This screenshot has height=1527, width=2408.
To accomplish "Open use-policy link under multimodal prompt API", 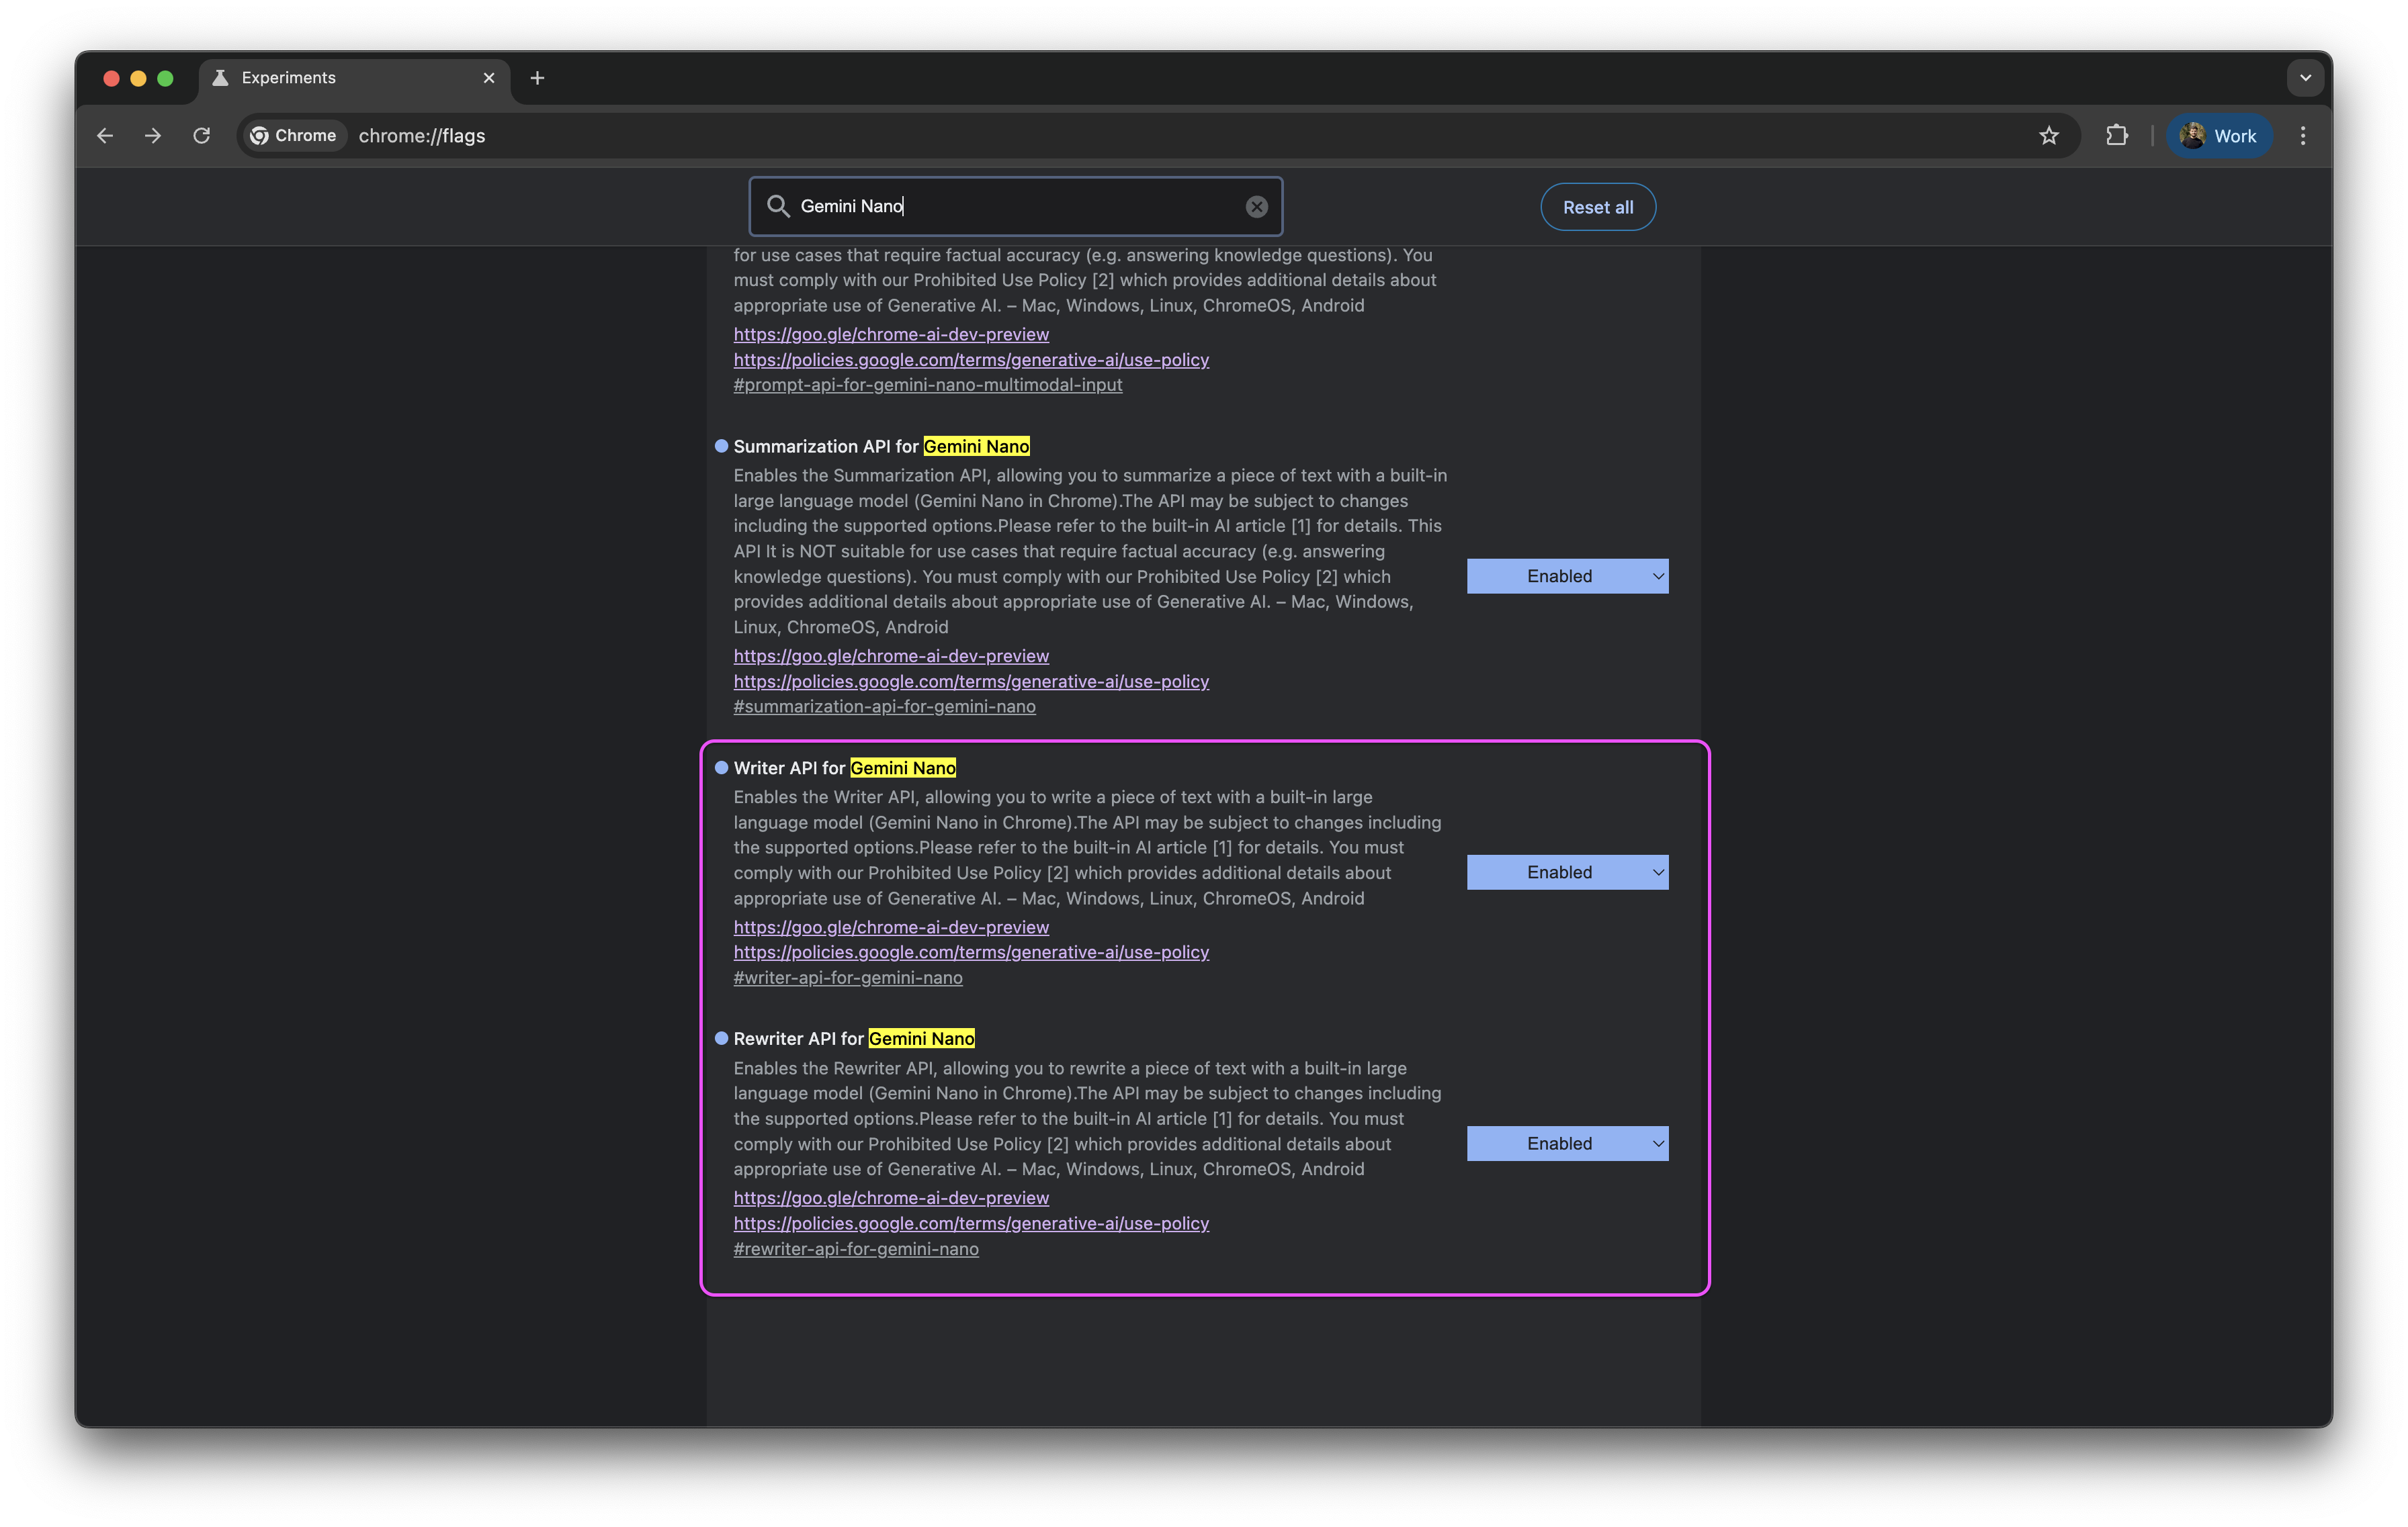I will click(x=971, y=360).
